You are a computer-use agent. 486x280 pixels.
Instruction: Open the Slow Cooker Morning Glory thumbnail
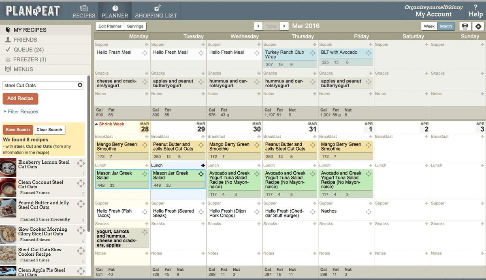click(8, 234)
